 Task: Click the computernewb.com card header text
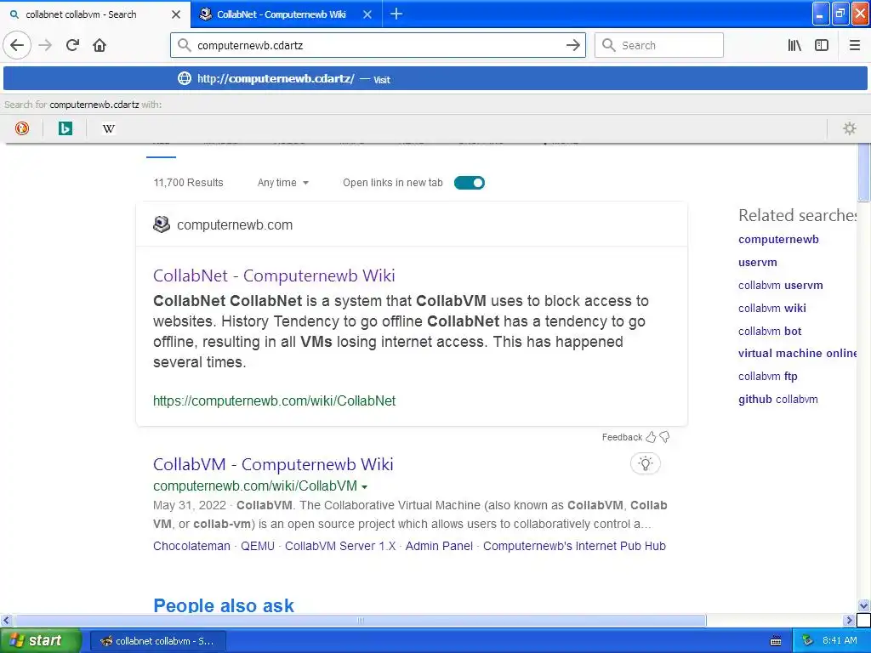tap(235, 224)
